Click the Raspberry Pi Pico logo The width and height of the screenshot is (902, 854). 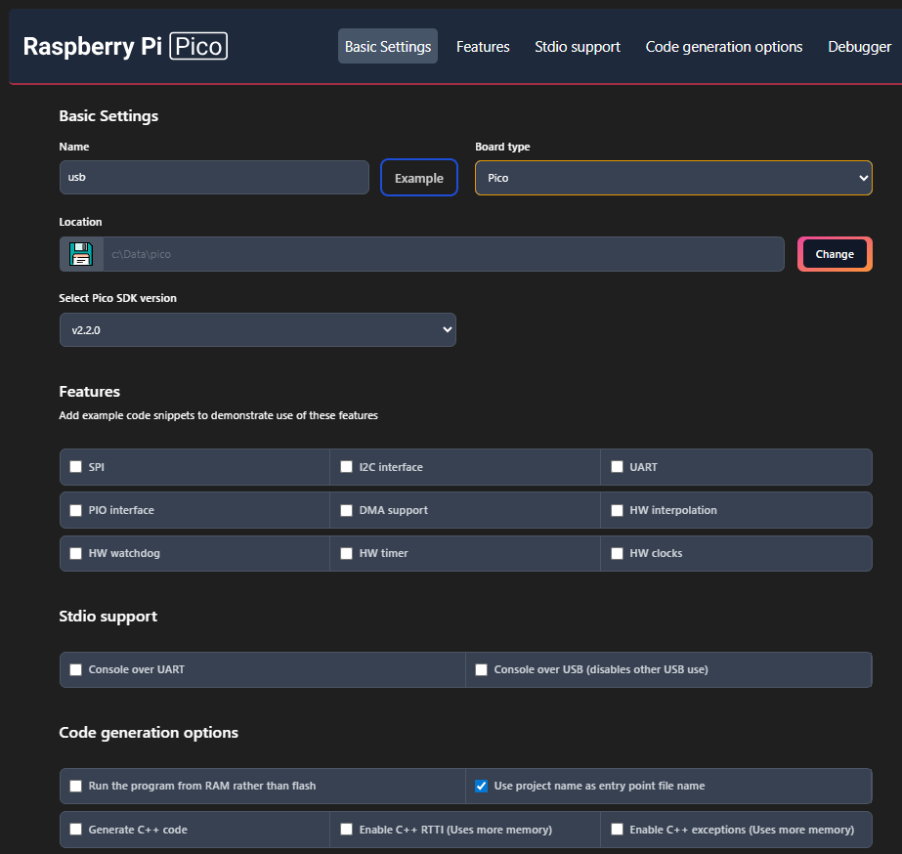click(x=125, y=46)
